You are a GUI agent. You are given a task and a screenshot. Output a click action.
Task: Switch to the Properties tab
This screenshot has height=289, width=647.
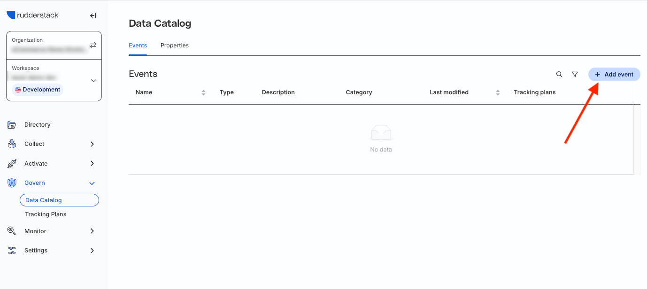pos(175,46)
